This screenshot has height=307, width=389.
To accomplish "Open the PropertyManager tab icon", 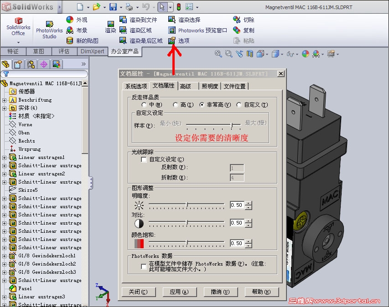I will [x=18, y=64].
